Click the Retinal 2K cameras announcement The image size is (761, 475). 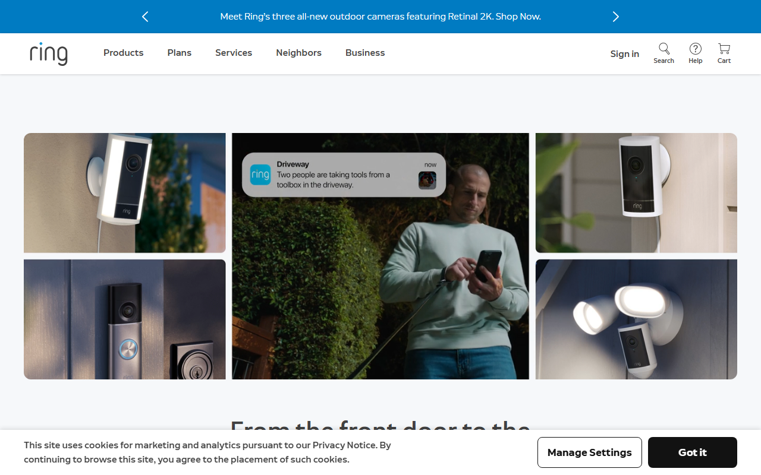click(380, 17)
